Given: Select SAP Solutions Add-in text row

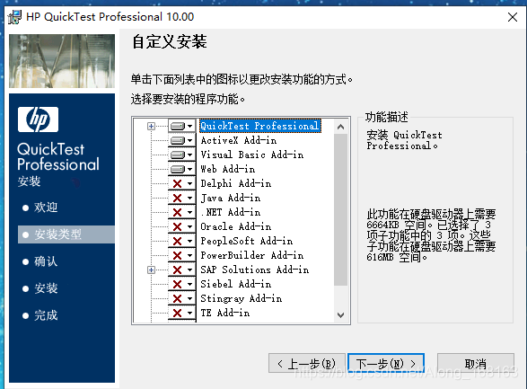Looking at the screenshot, I should tap(255, 270).
